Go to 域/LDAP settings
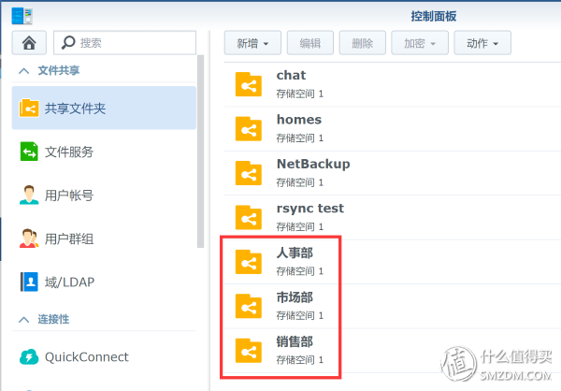Image resolution: width=561 pixels, height=391 pixels. click(x=104, y=282)
